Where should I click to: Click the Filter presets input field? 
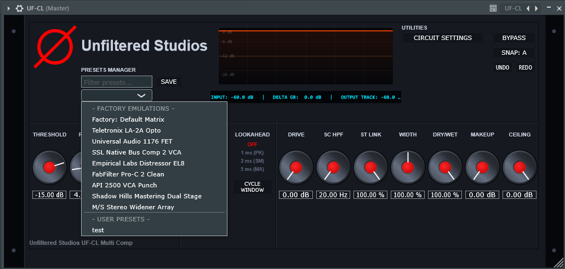coord(117,82)
